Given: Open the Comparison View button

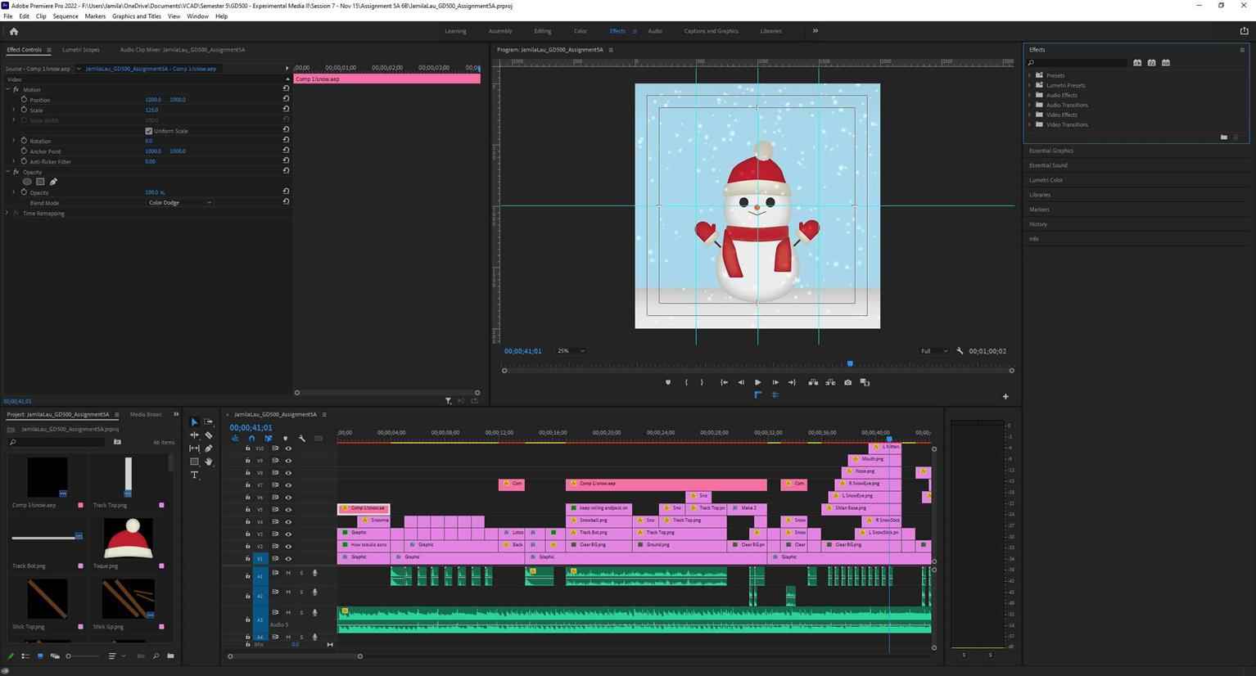Looking at the screenshot, I should [x=865, y=382].
